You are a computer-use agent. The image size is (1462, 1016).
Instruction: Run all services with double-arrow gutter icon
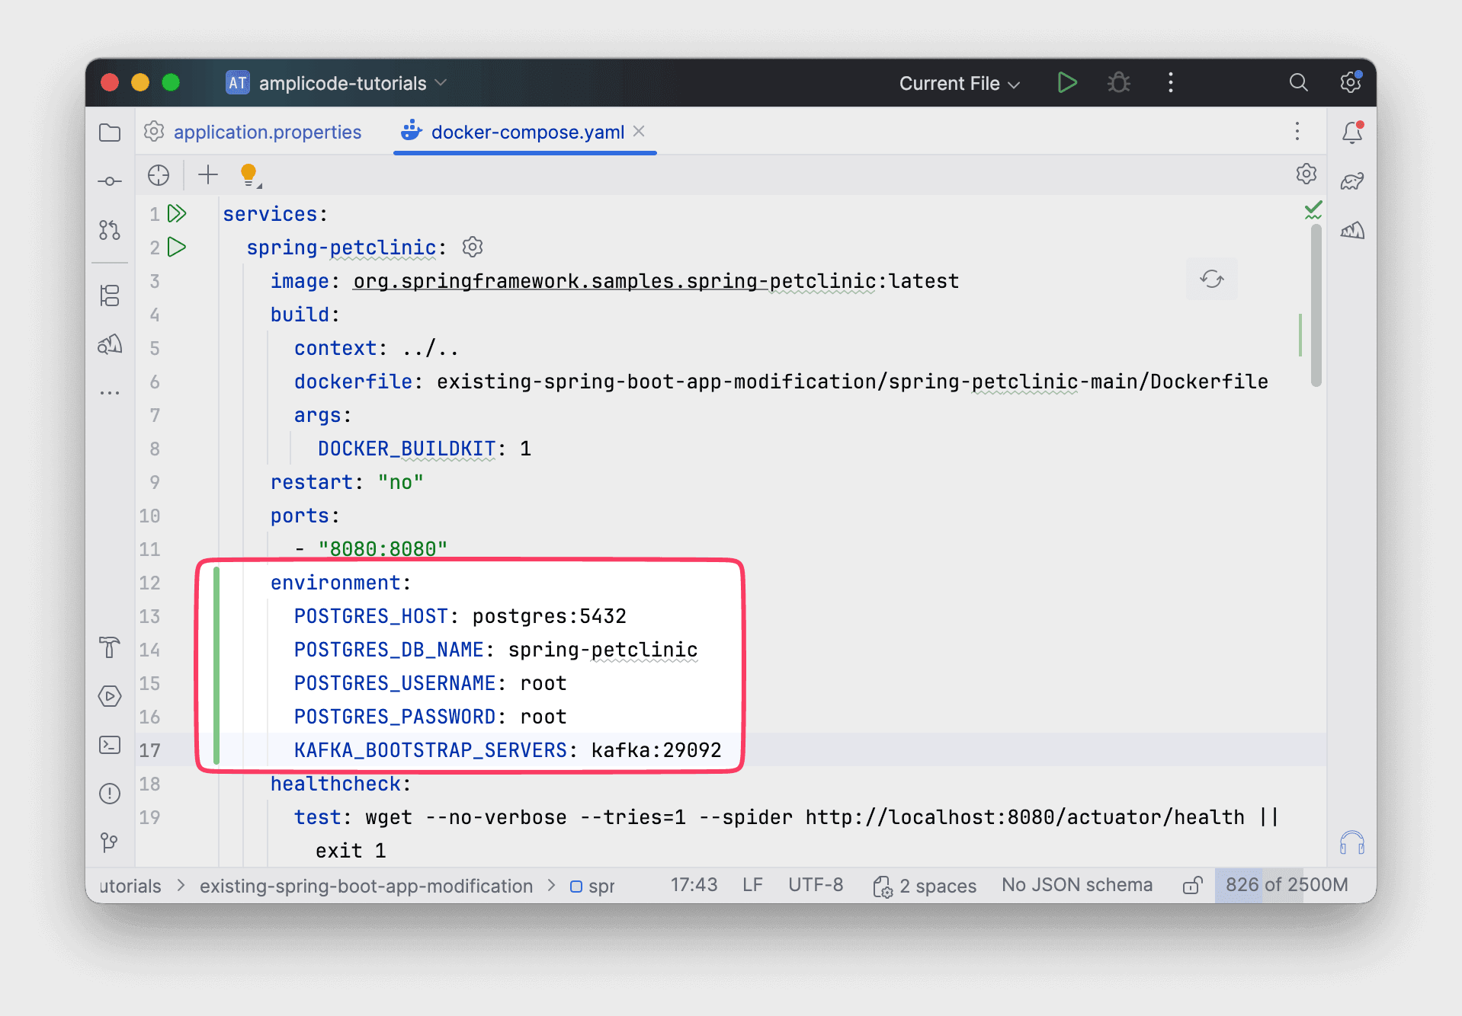[177, 213]
